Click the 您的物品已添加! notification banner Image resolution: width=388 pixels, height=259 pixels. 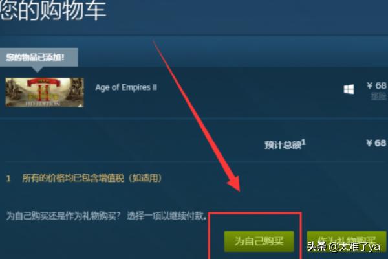(39, 57)
